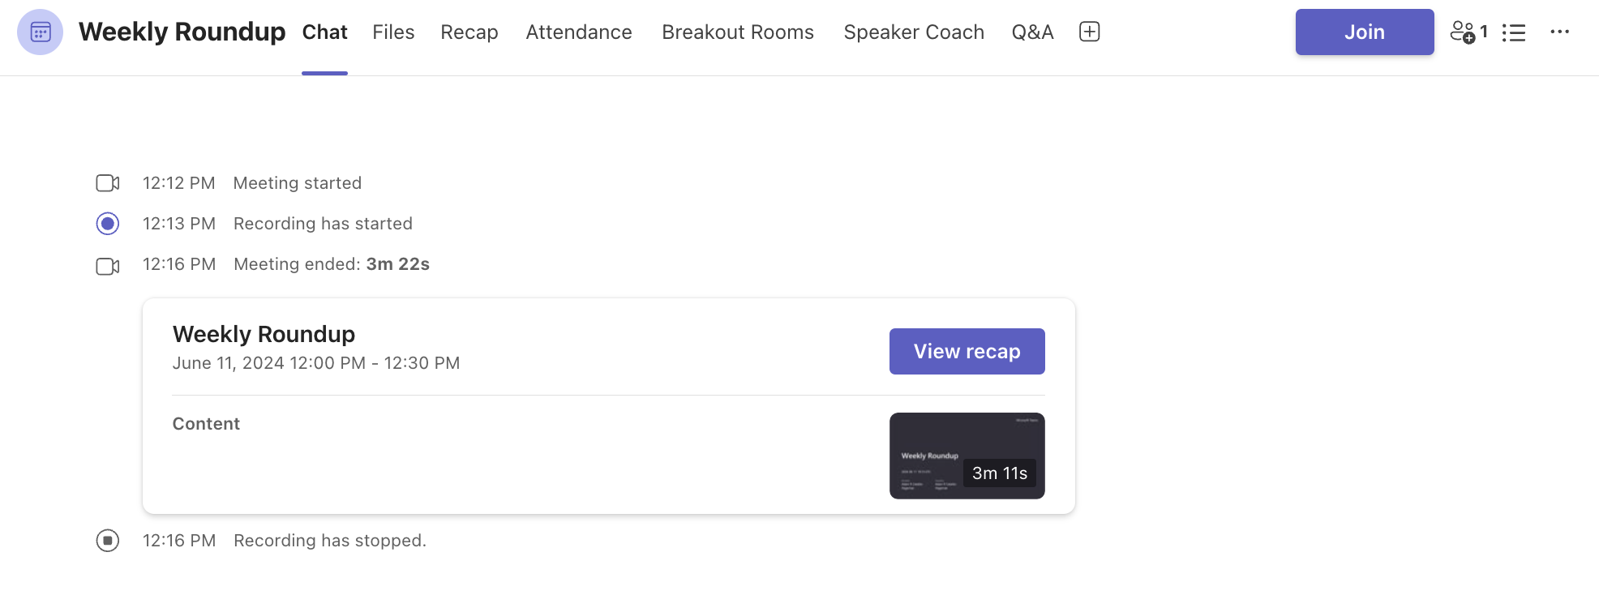The height and width of the screenshot is (595, 1599).
Task: Open the Recap tab
Action: [x=469, y=32]
